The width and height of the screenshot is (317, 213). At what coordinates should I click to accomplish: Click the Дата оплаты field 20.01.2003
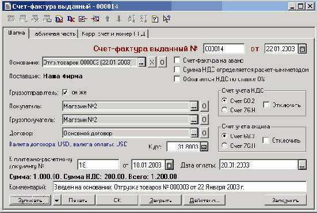[258, 165]
